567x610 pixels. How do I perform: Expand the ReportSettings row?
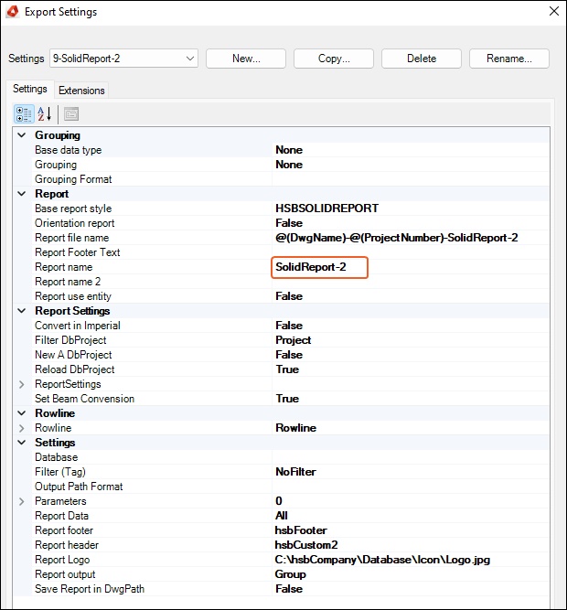click(22, 384)
